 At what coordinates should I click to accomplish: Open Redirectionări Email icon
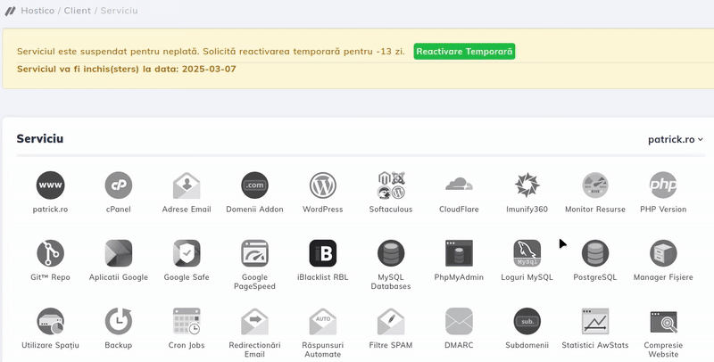coord(254,321)
